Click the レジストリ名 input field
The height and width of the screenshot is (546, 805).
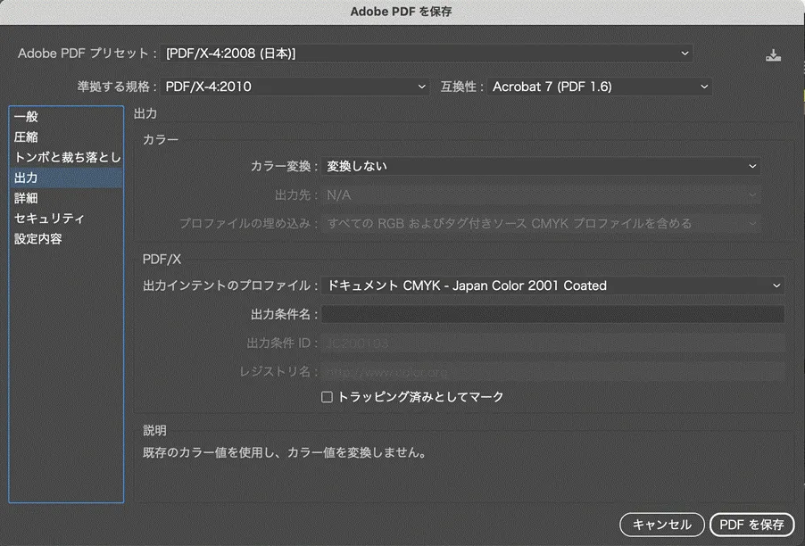(553, 371)
